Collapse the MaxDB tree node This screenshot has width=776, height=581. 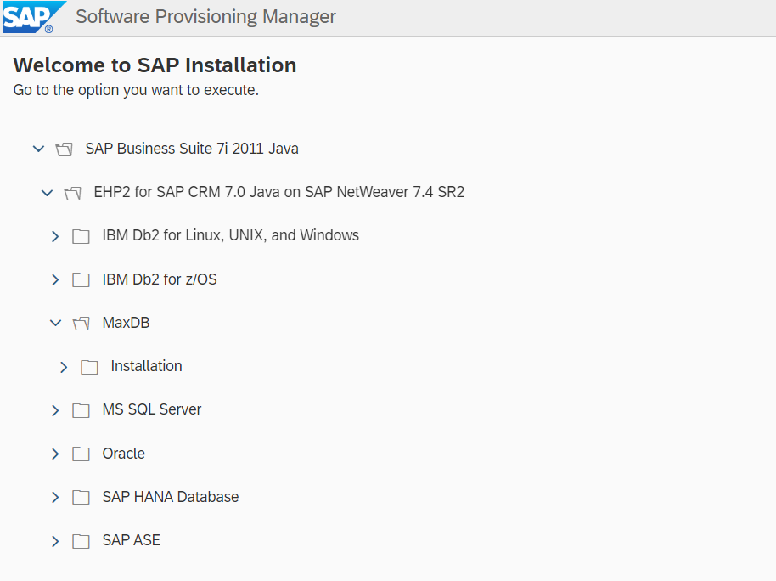coord(55,323)
